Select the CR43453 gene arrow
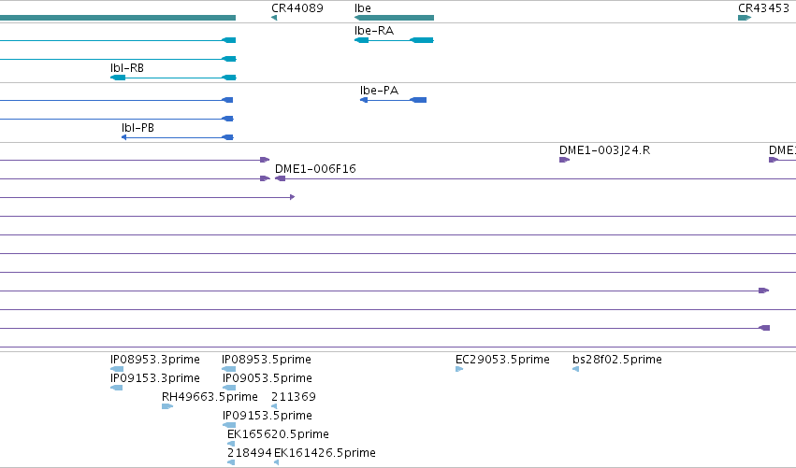The height and width of the screenshot is (468, 796). [745, 19]
